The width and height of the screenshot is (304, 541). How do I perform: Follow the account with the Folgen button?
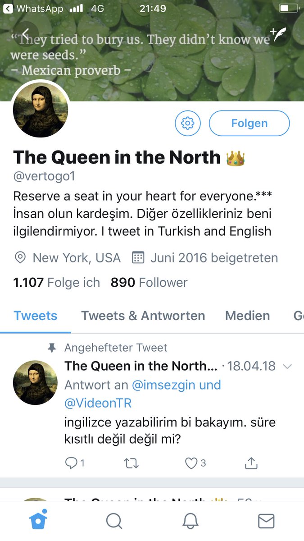(250, 123)
